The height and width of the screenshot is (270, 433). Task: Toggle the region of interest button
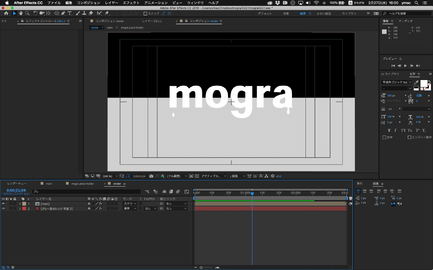(191, 176)
